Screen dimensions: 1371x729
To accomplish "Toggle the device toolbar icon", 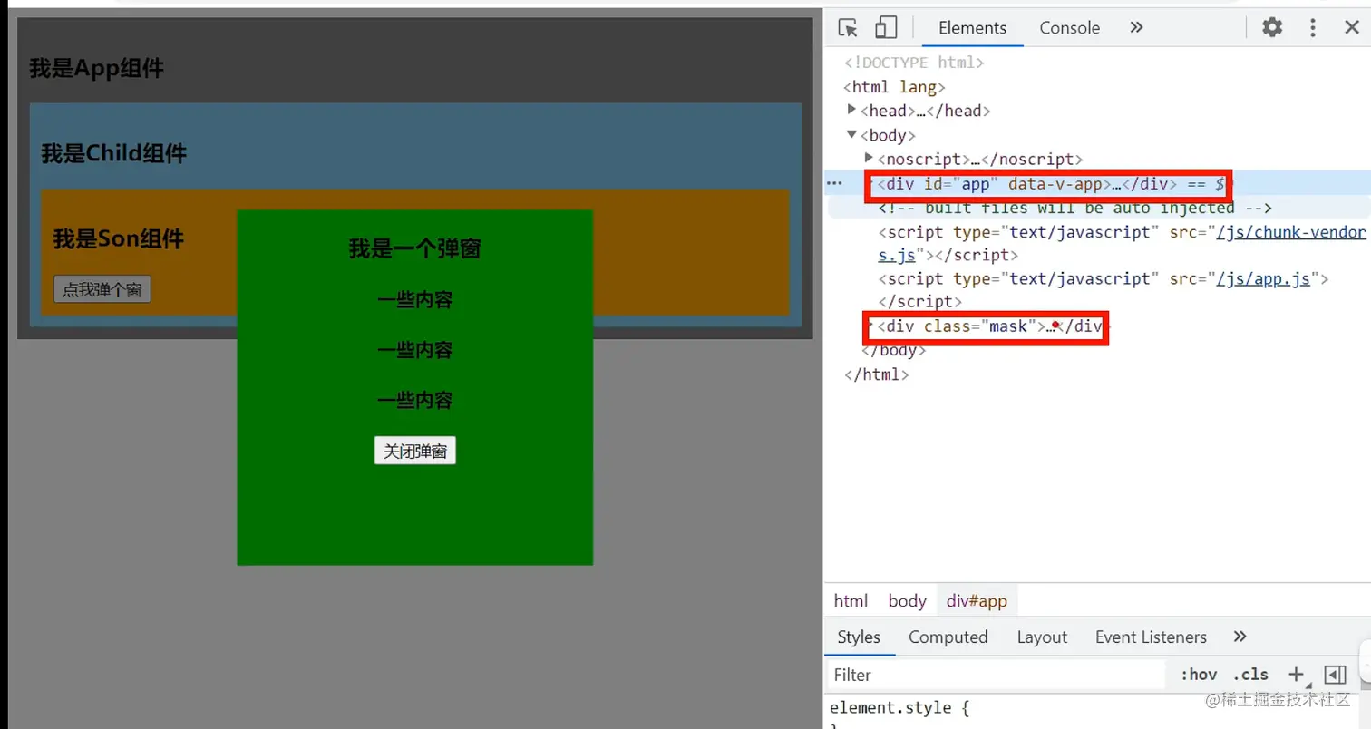I will [886, 27].
